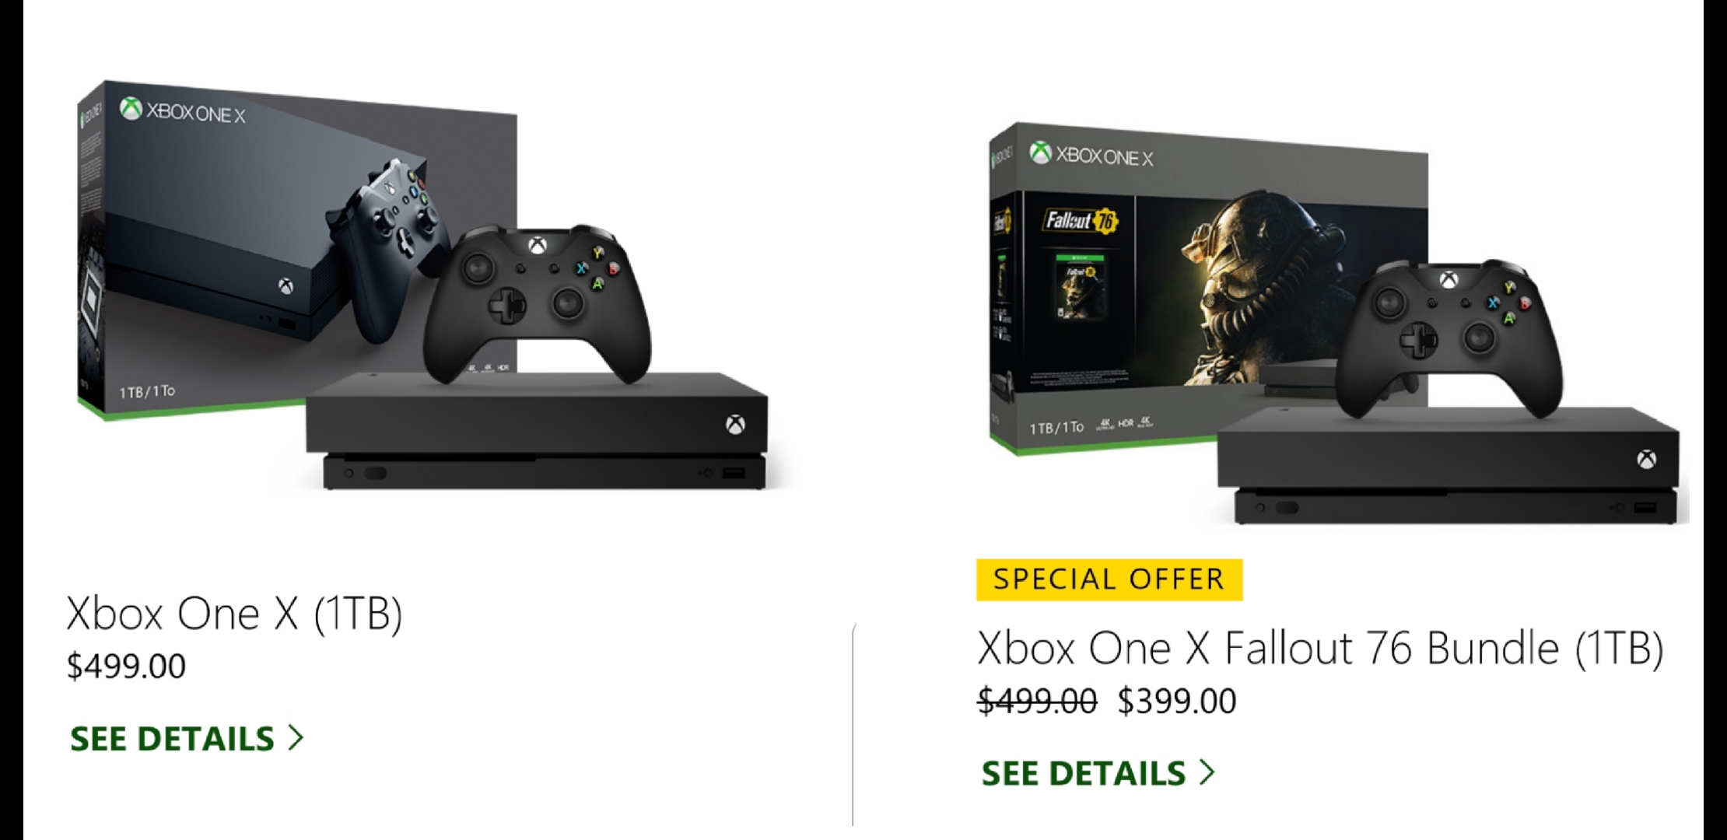Open SEE DETAILS for Fallout 76 Bundle
1727x840 pixels.
pyautogui.click(x=1098, y=773)
